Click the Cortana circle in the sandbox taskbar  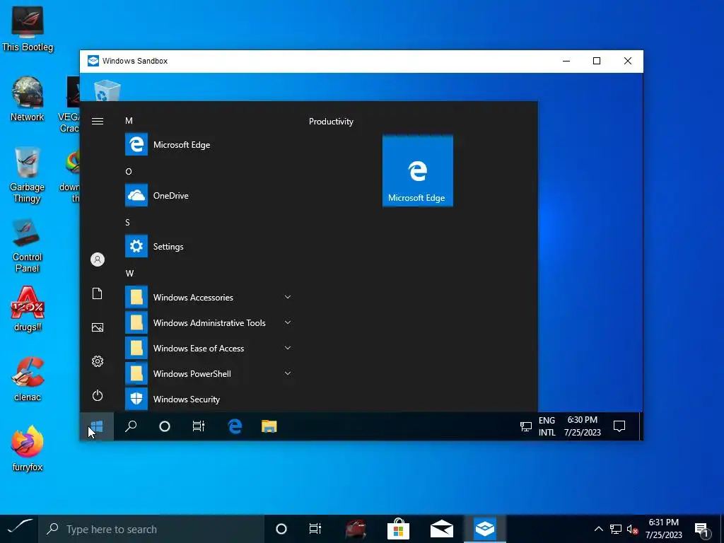pyautogui.click(x=165, y=426)
